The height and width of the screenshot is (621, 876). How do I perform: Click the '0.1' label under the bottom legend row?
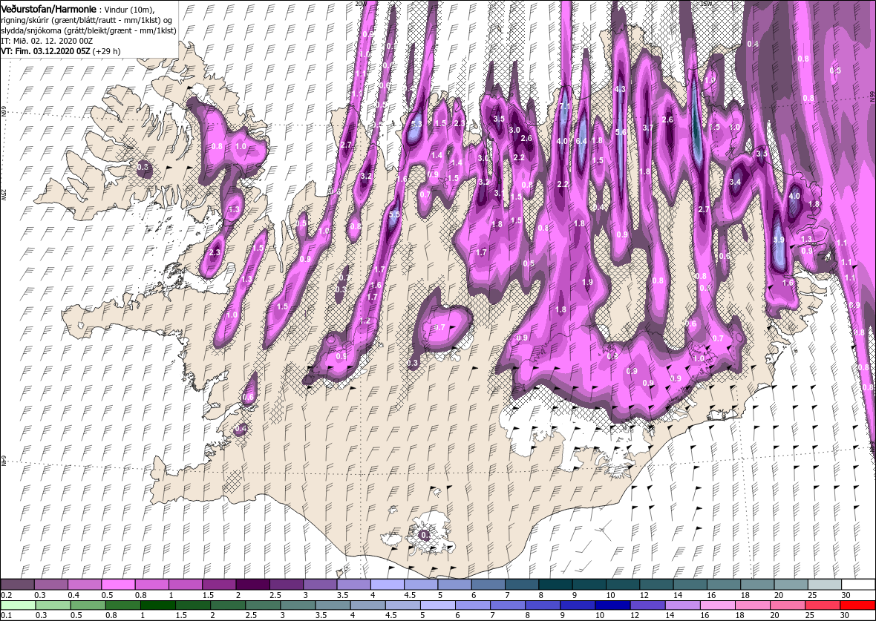6,615
